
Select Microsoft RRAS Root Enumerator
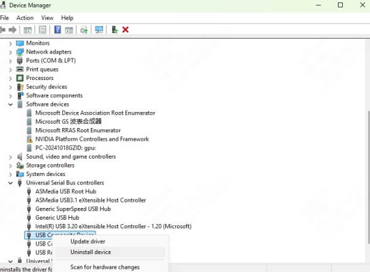[x=78, y=130]
